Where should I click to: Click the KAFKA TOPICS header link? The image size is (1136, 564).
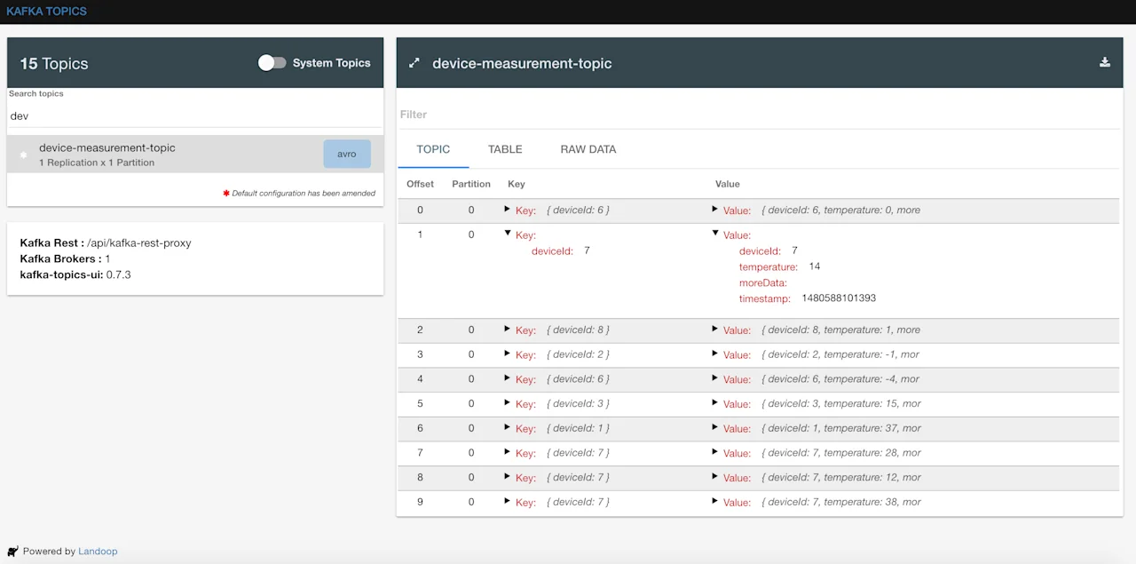pos(46,12)
